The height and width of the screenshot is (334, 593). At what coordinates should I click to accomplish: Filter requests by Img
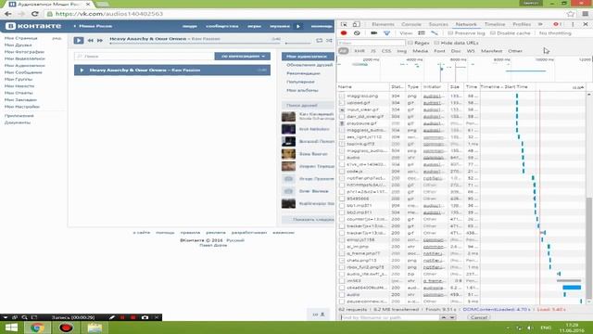coord(401,51)
